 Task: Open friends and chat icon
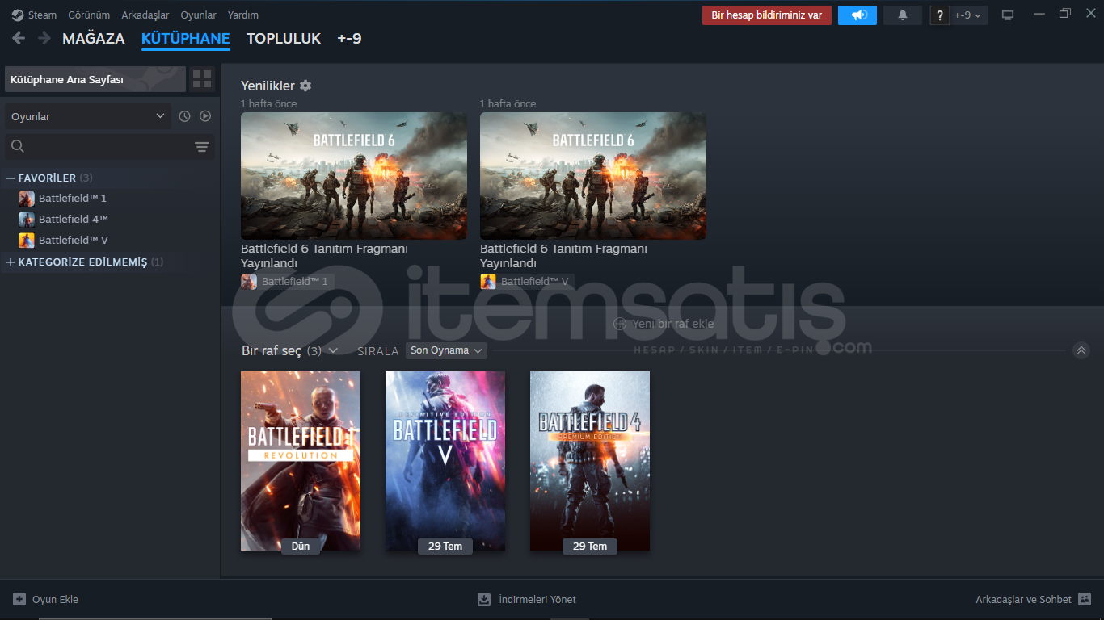[x=1085, y=599]
